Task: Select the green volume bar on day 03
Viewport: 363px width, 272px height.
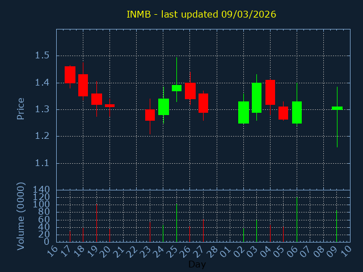Action: coord(256,231)
